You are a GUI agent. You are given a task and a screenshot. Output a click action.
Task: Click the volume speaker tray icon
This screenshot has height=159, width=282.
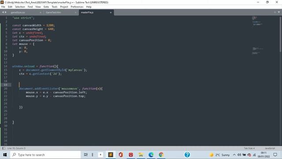(239, 155)
